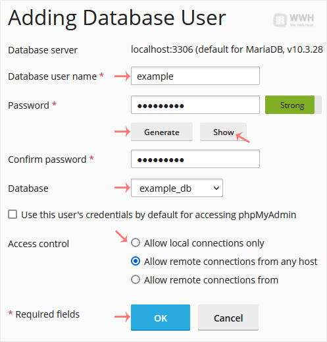
Task: Generate a random password
Action: pos(162,132)
